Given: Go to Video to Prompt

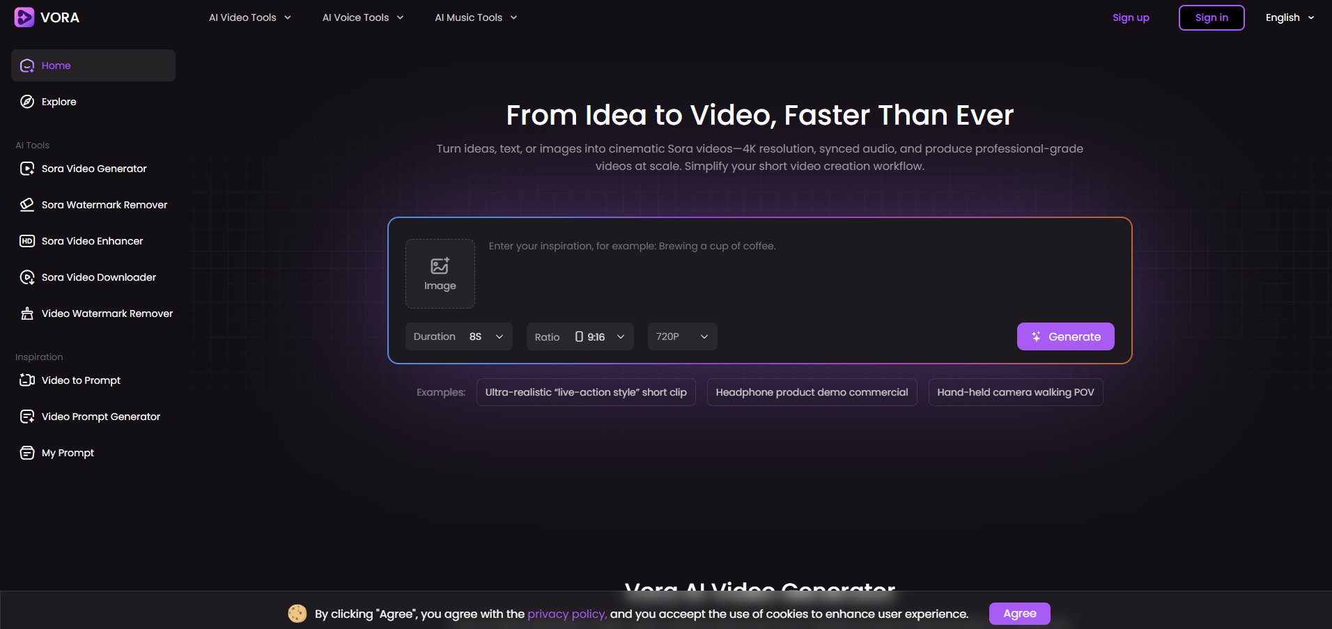Looking at the screenshot, I should tap(81, 380).
